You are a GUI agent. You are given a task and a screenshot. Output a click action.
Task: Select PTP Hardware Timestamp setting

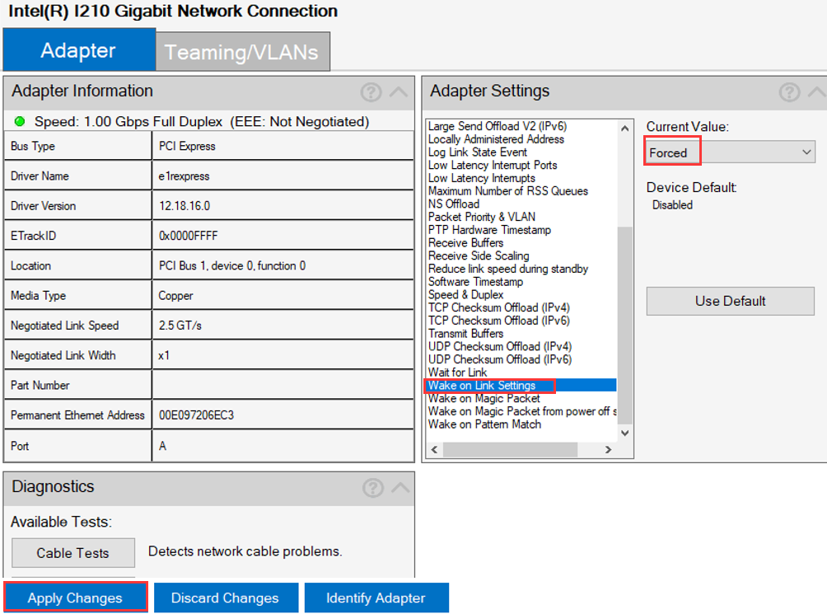(489, 230)
